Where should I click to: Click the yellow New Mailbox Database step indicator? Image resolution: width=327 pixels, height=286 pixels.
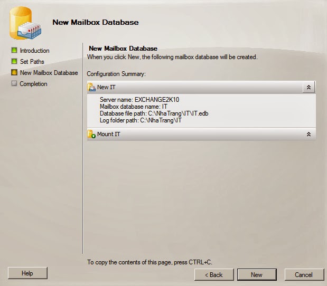[x=14, y=72]
